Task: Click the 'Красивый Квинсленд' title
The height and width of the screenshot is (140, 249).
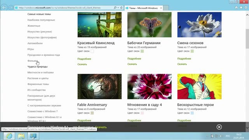Action: pyautogui.click(x=96, y=43)
